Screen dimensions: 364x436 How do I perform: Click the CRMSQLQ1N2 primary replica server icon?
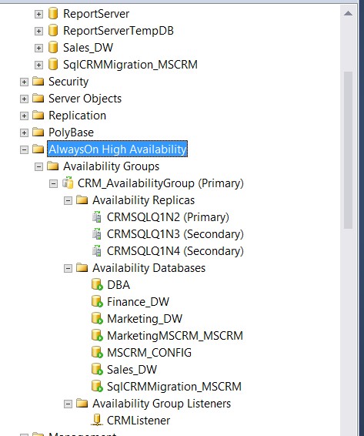[97, 217]
